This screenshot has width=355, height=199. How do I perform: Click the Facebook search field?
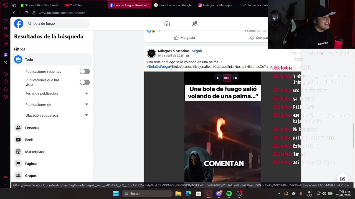58,23
